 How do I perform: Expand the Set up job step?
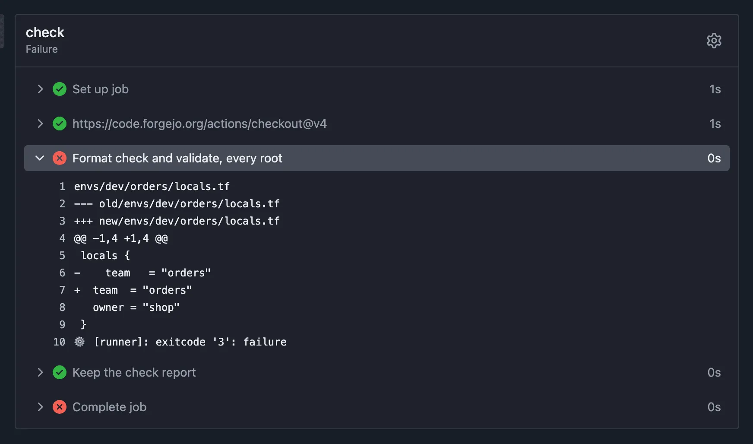coord(40,89)
